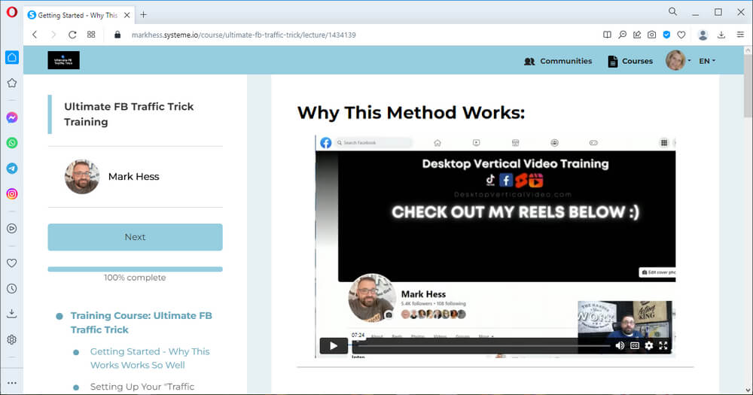Screen dimensions: 753x395
Task: Open Telegram in the sidebar
Action: click(x=12, y=169)
